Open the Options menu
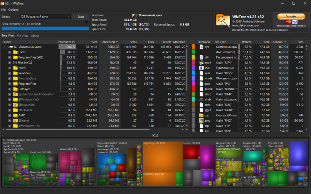This screenshot has height=194, width=311. [13, 10]
